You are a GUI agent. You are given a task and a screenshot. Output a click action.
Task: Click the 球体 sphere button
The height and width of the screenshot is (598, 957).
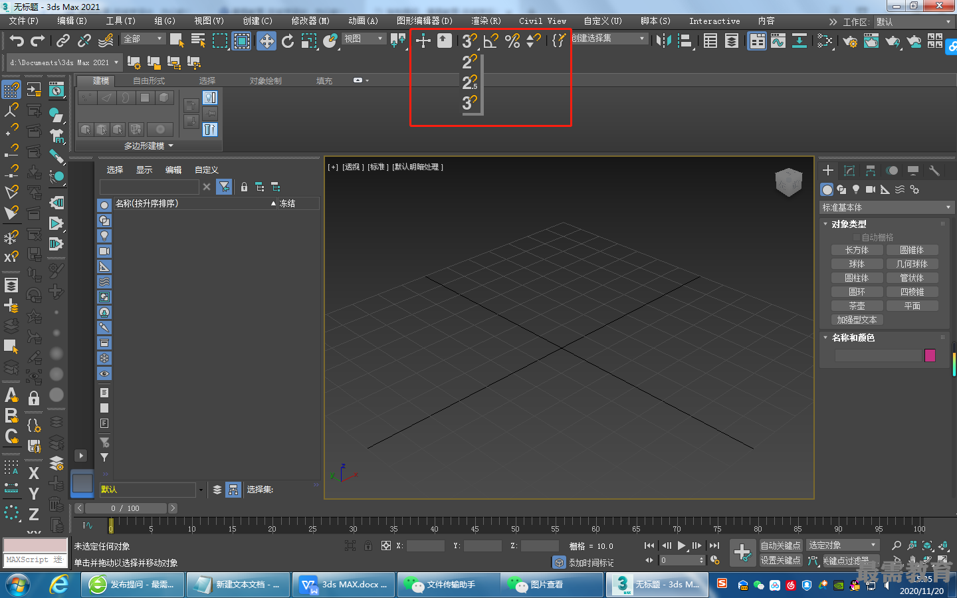point(857,264)
